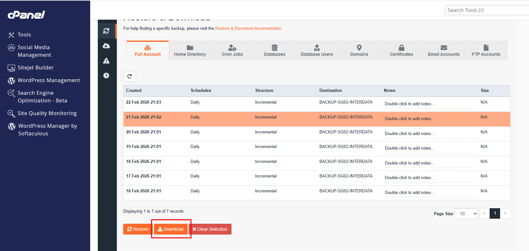This screenshot has width=529, height=251.
Task: Click the sync icon in the dark sidebar
Action: (106, 31)
